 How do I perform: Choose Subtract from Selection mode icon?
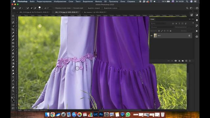[35, 8]
